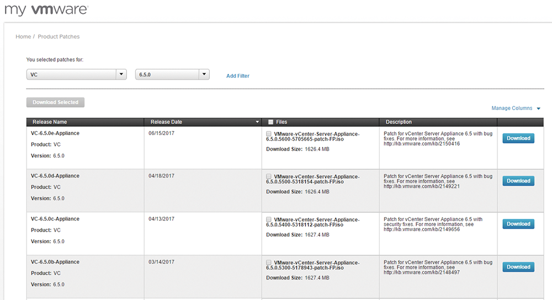Sort by the Release Name column header
The width and height of the screenshot is (552, 300).
click(x=50, y=122)
